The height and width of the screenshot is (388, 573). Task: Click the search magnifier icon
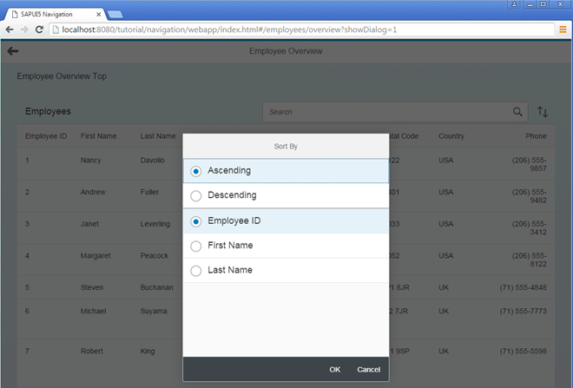click(518, 112)
